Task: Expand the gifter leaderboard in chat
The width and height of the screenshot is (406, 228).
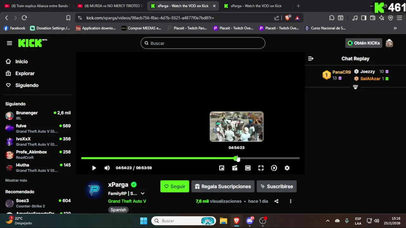Action: pos(355,87)
